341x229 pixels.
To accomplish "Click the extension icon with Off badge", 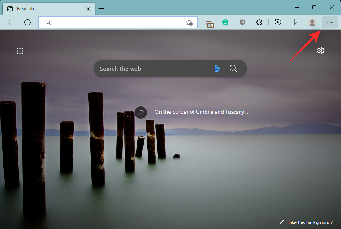I will click(209, 23).
